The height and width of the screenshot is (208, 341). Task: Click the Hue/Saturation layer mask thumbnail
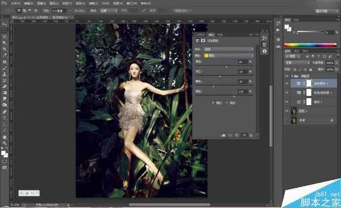tap(309, 93)
